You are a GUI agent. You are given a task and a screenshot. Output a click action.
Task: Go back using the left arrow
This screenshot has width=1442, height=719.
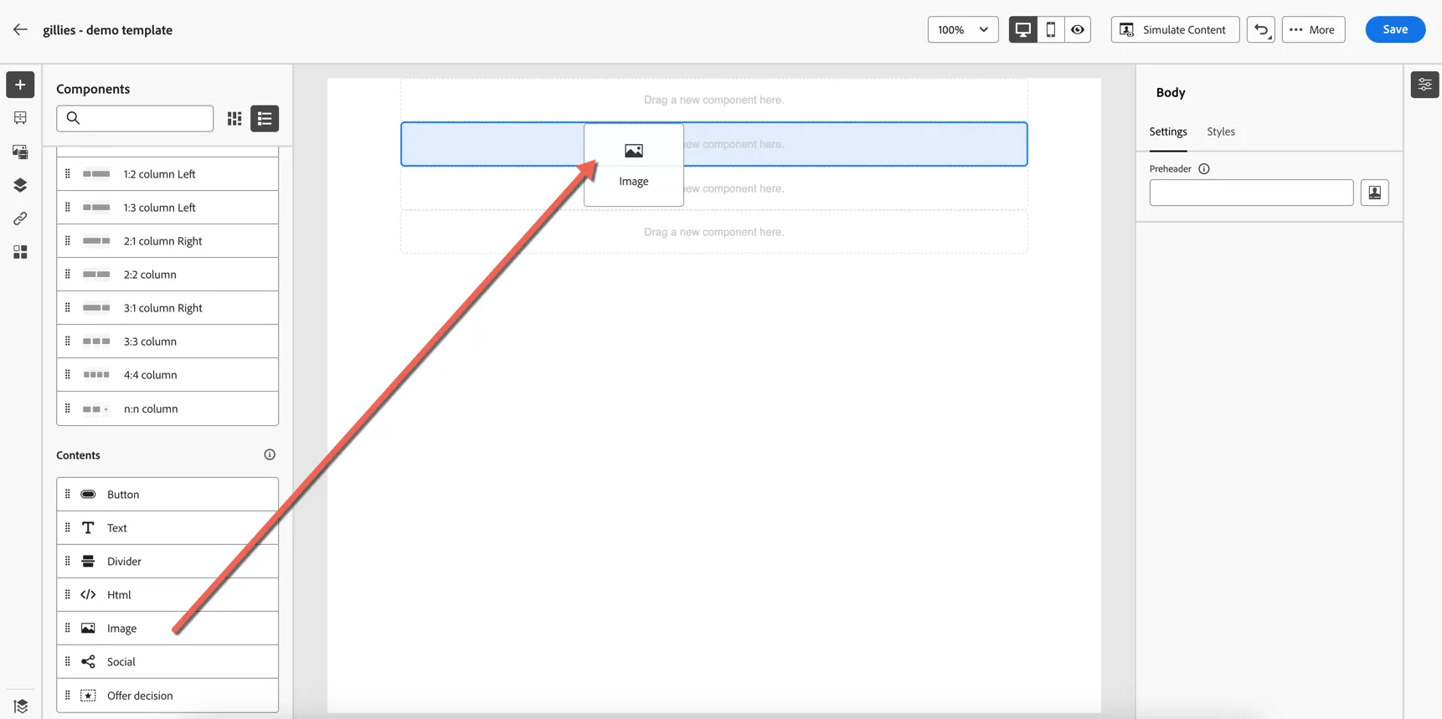point(20,29)
